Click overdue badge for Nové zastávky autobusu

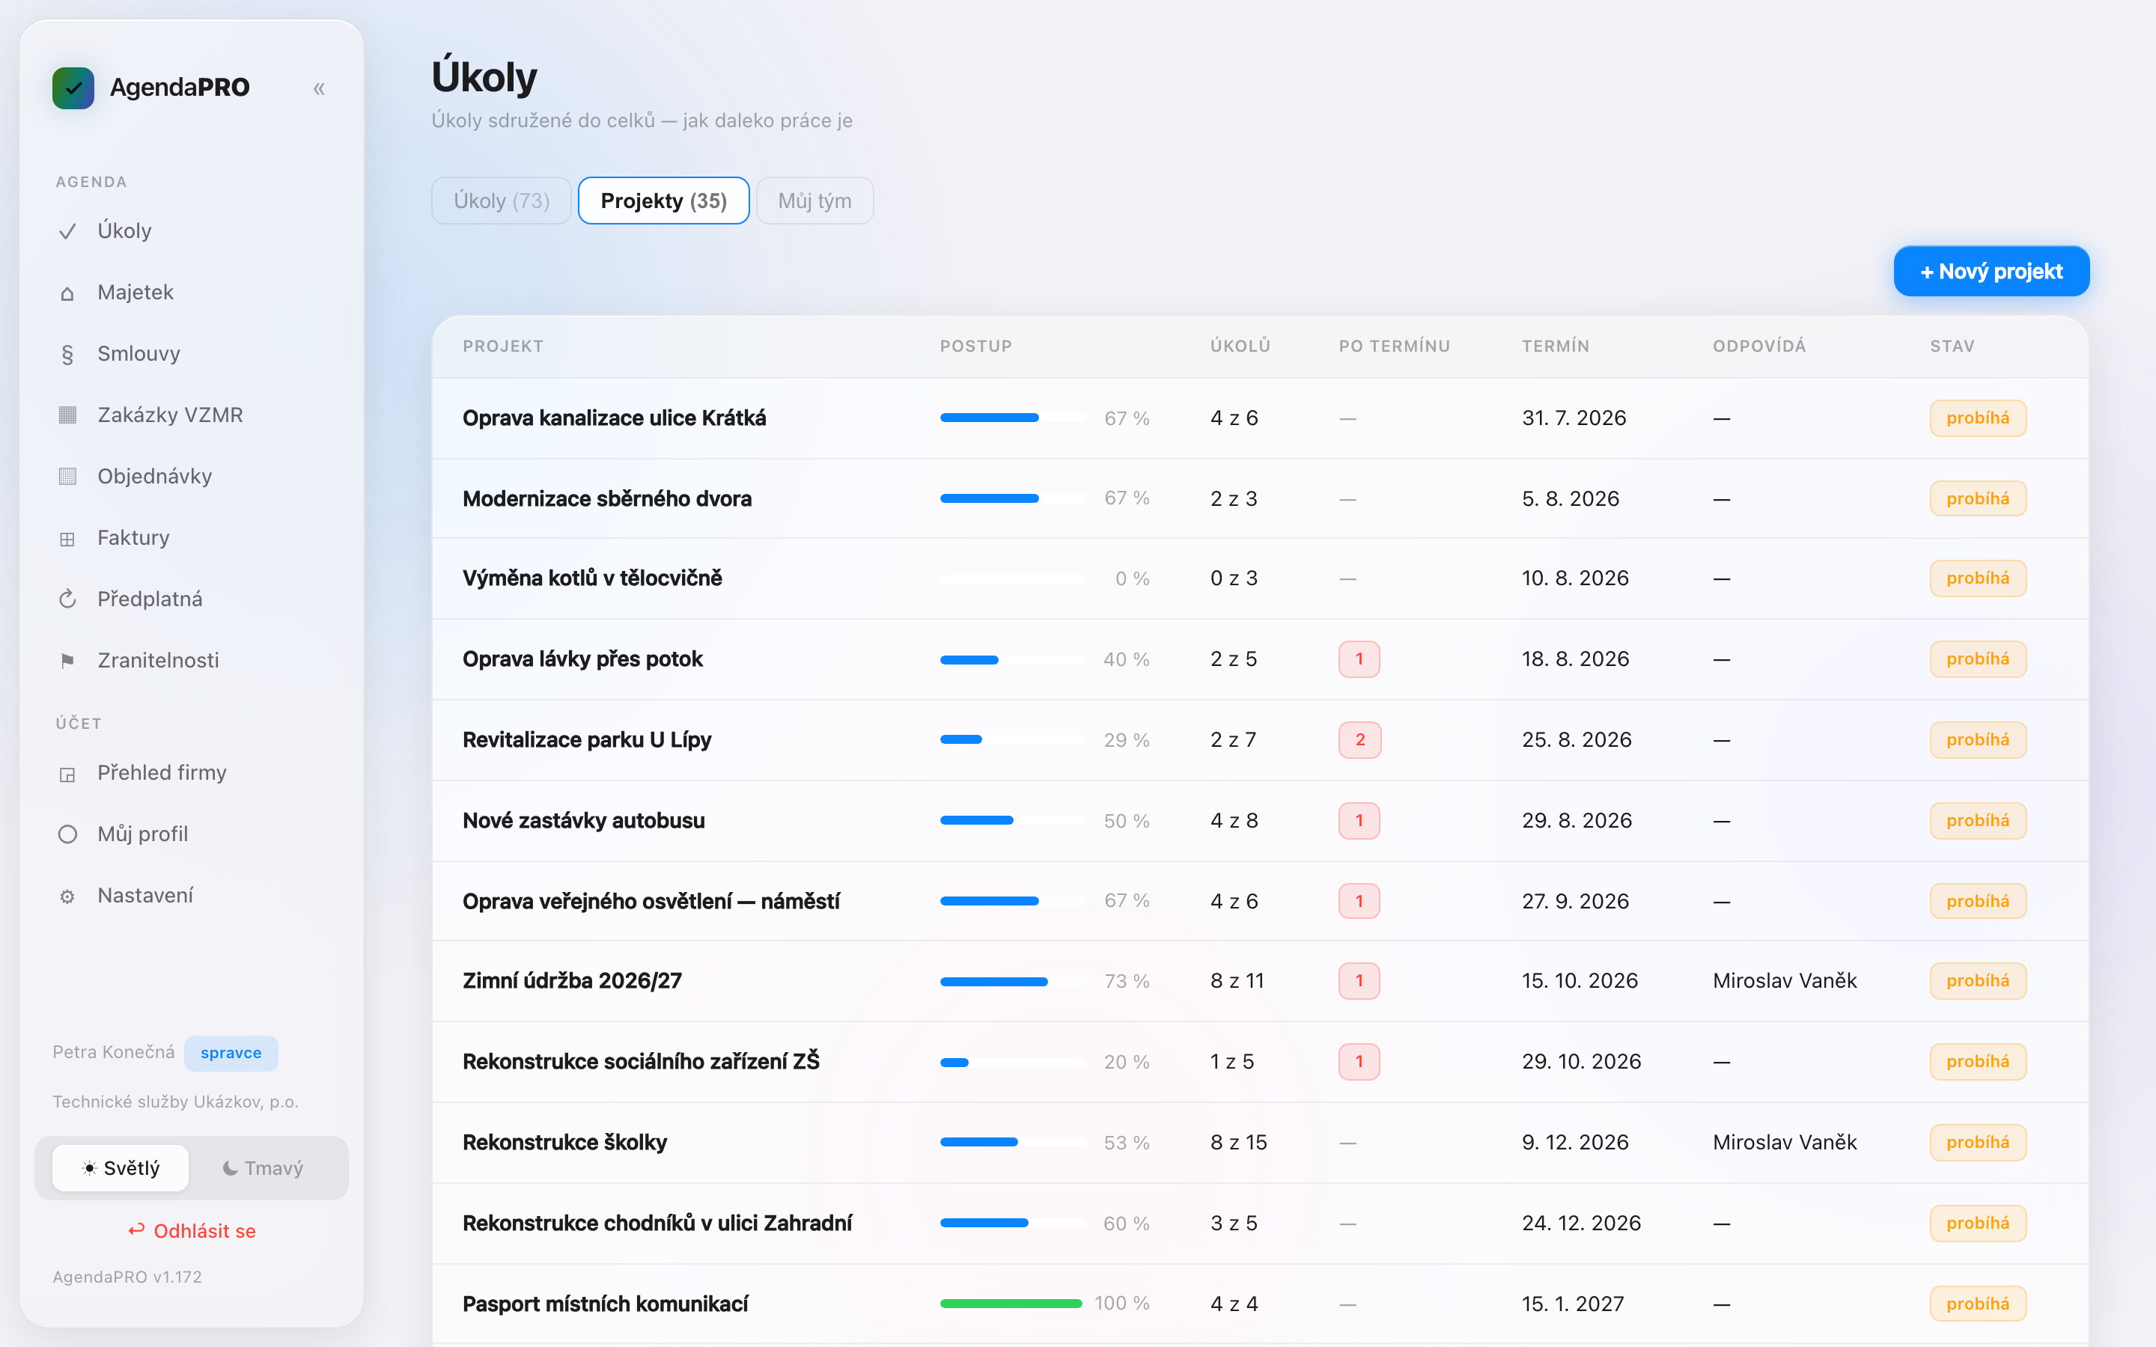pos(1359,820)
